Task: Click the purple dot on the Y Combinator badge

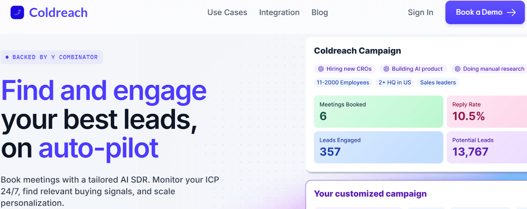Action: tap(7, 57)
